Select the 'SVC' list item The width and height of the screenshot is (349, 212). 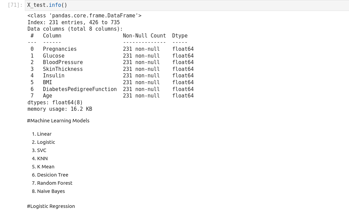point(42,150)
